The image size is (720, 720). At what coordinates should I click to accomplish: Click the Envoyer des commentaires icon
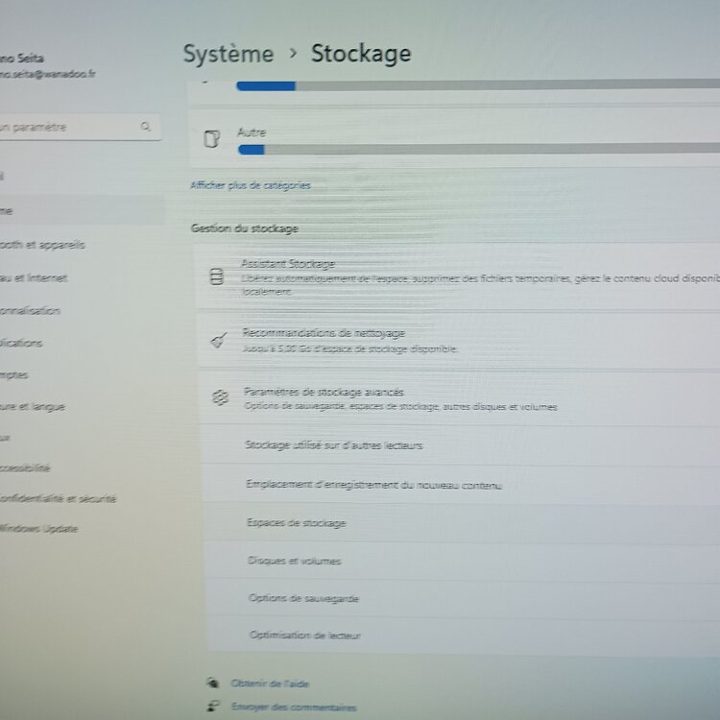pyautogui.click(x=212, y=707)
